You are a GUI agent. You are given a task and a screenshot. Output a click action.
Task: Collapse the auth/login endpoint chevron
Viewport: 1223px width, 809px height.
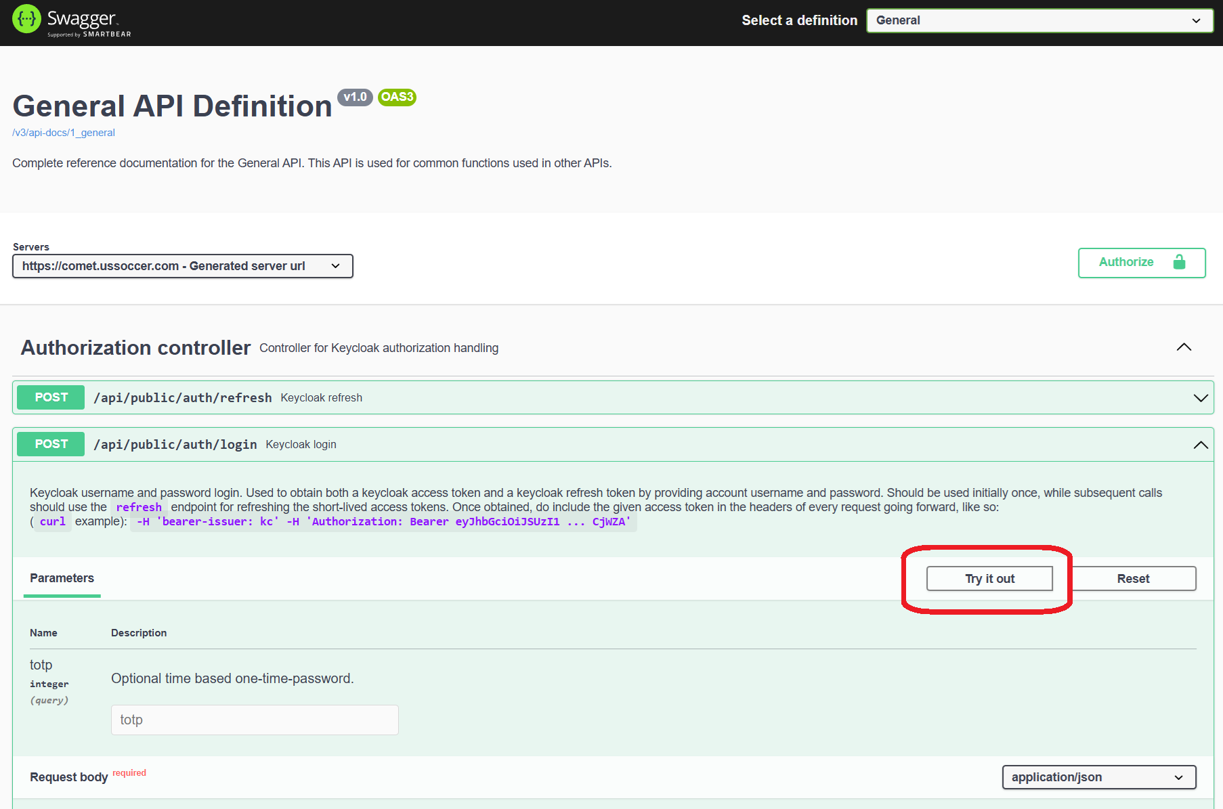pos(1200,445)
